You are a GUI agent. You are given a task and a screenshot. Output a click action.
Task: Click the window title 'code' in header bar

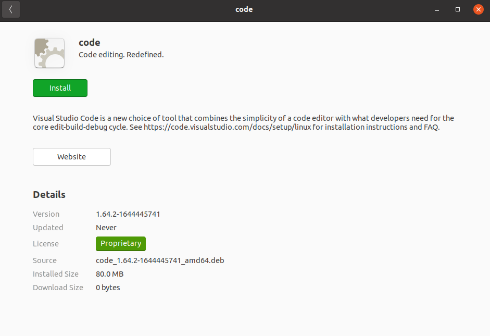click(x=244, y=9)
